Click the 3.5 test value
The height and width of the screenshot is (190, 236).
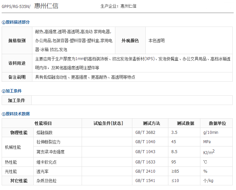pyautogui.click(x=174, y=133)
